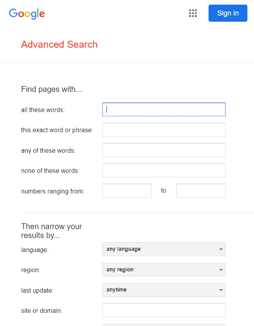Click the 'any of these words' field
The image size is (254, 326).
click(x=164, y=150)
